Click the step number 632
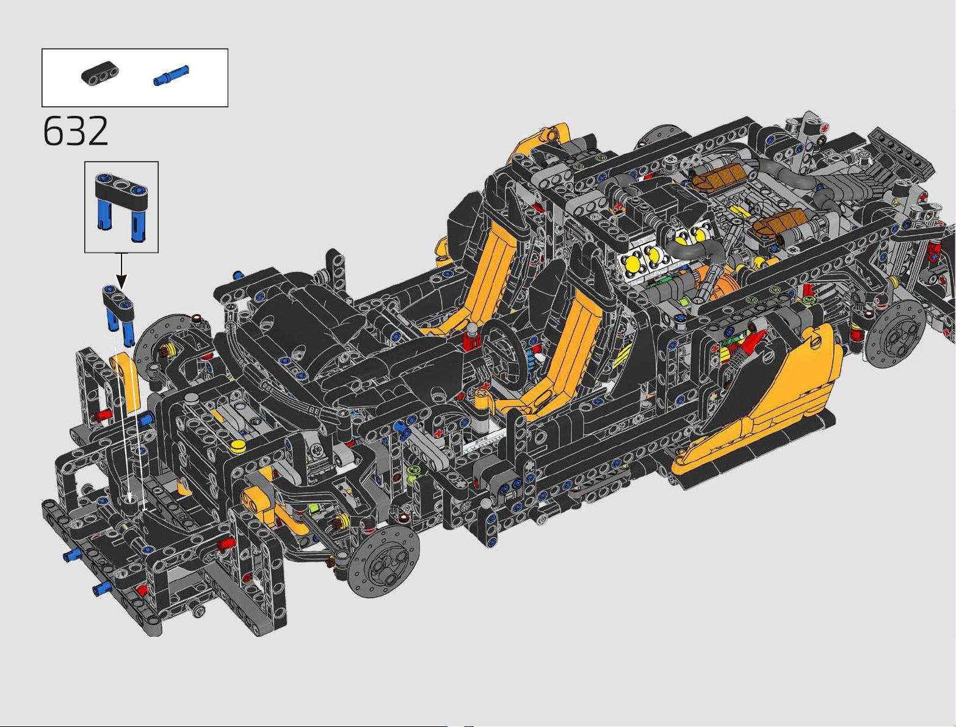Viewport: 956px width, 727px height. coord(76,132)
